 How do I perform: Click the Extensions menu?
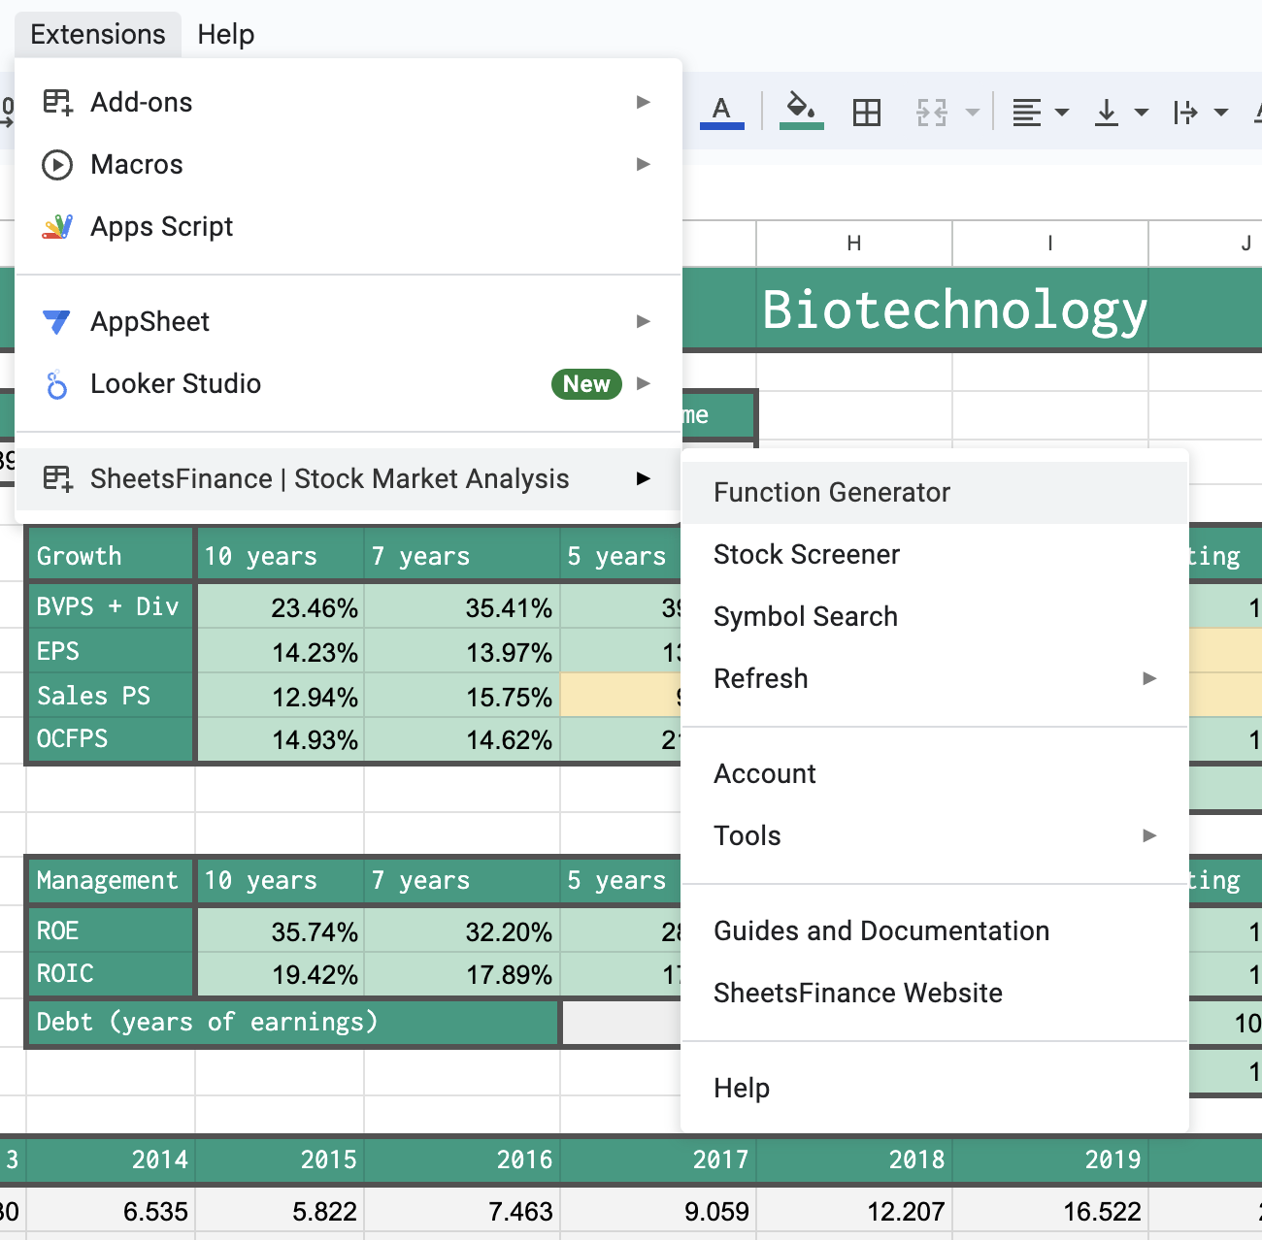97,33
